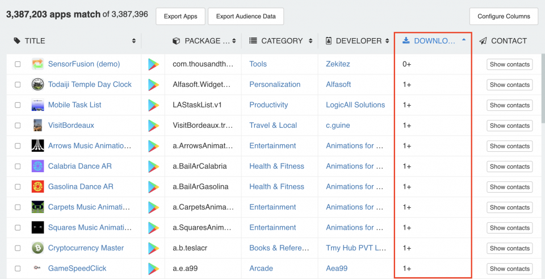This screenshot has height=279, width=545.
Task: Click Google Play icon in Mobile Task List row
Action: click(153, 106)
